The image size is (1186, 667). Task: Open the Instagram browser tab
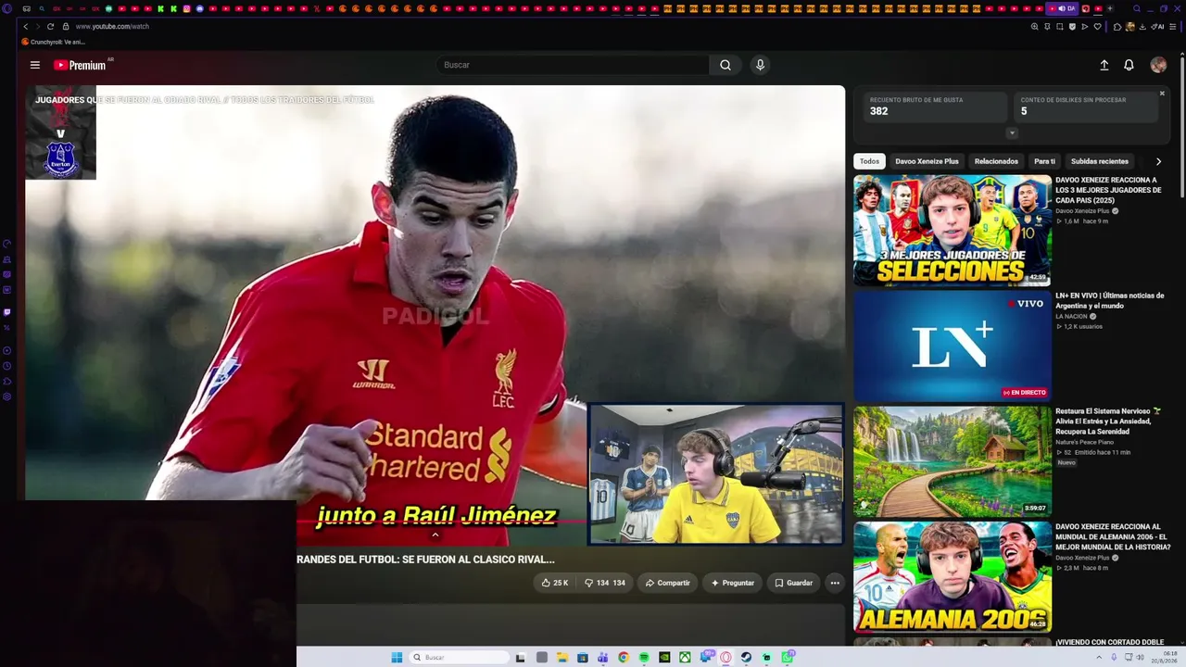pos(186,9)
